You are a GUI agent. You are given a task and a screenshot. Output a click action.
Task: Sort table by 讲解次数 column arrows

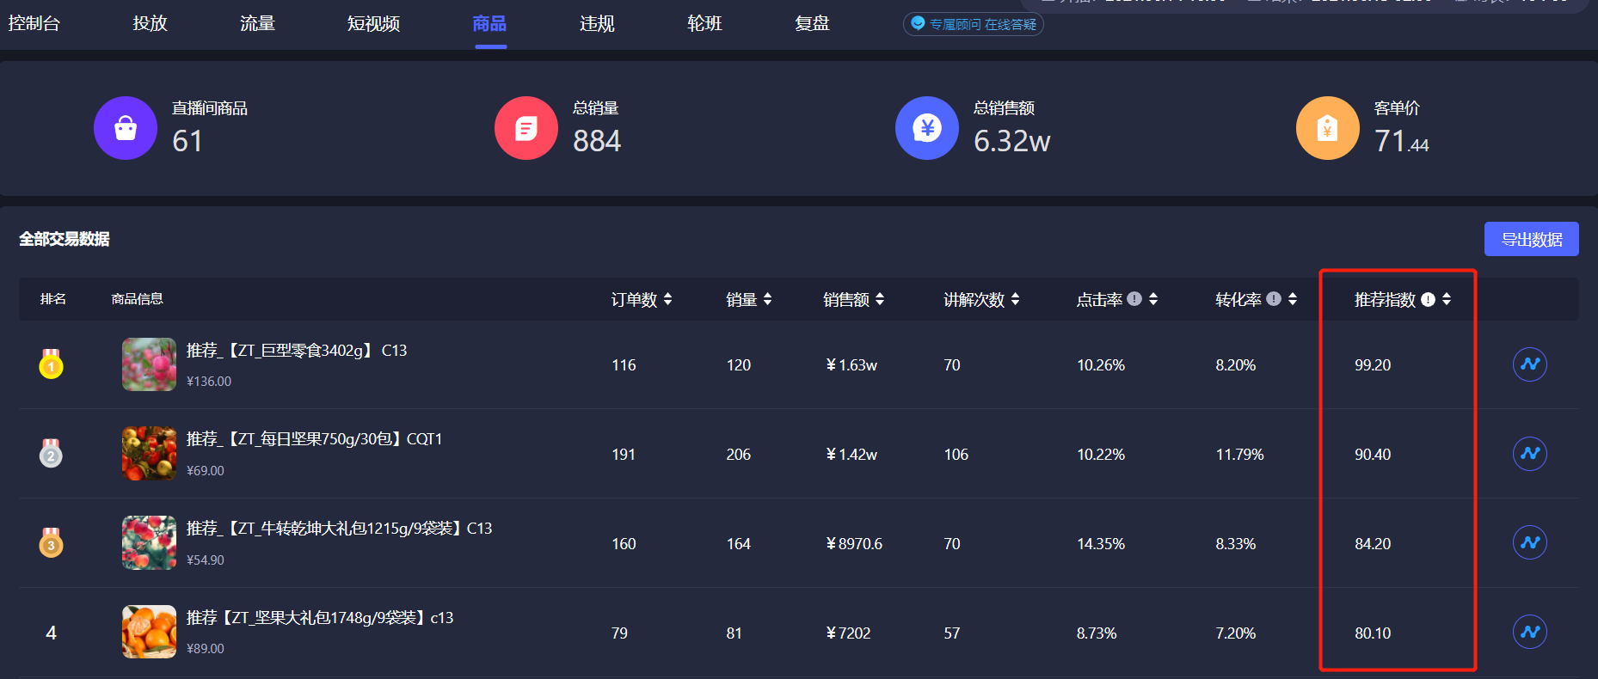click(1016, 299)
